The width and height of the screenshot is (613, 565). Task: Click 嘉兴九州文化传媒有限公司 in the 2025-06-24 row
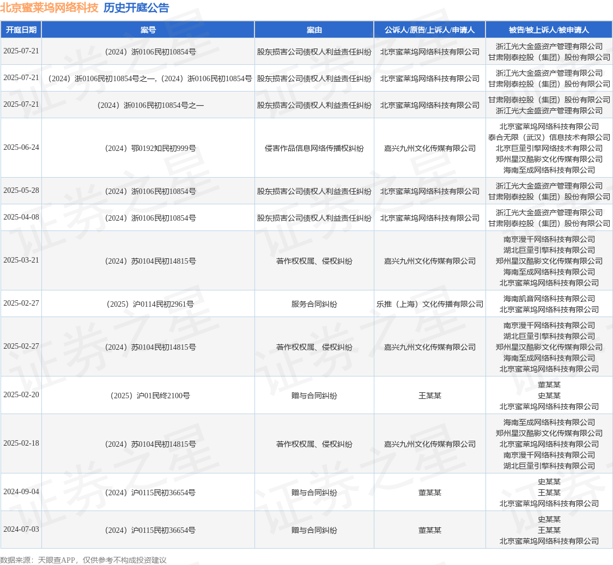point(430,148)
